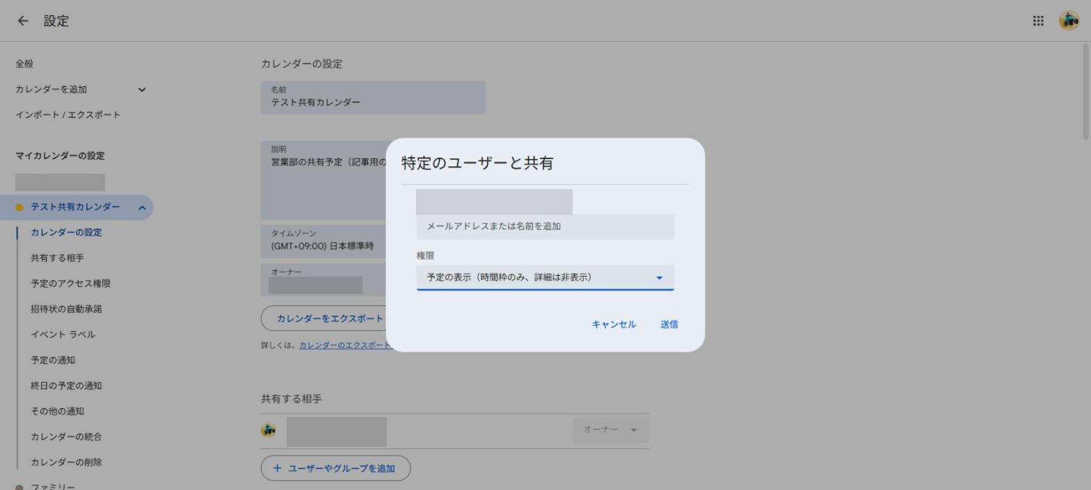Select その他の通知 in the sidebar
Image resolution: width=1091 pixels, height=490 pixels.
(57, 411)
